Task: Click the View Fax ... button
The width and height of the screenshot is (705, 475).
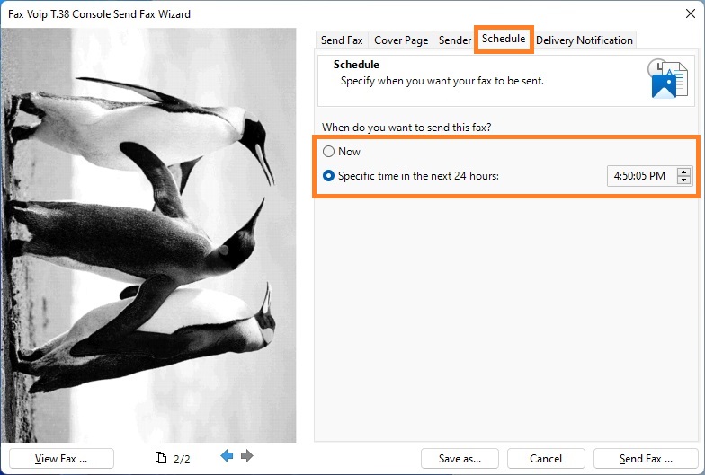Action: [x=61, y=458]
